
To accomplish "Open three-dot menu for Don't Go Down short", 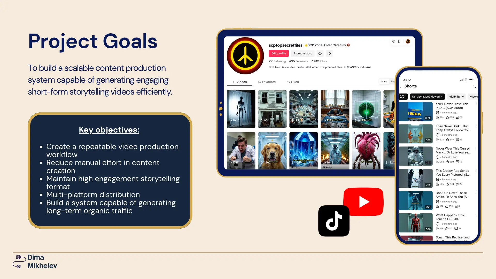I will (x=476, y=193).
